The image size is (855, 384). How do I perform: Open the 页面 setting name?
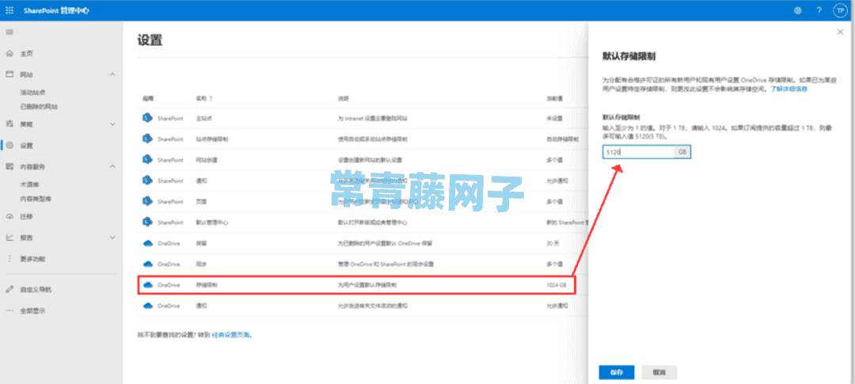200,201
